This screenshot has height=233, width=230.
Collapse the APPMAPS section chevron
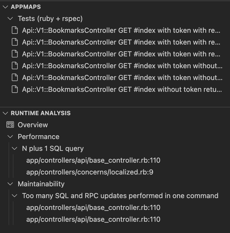point(5,7)
